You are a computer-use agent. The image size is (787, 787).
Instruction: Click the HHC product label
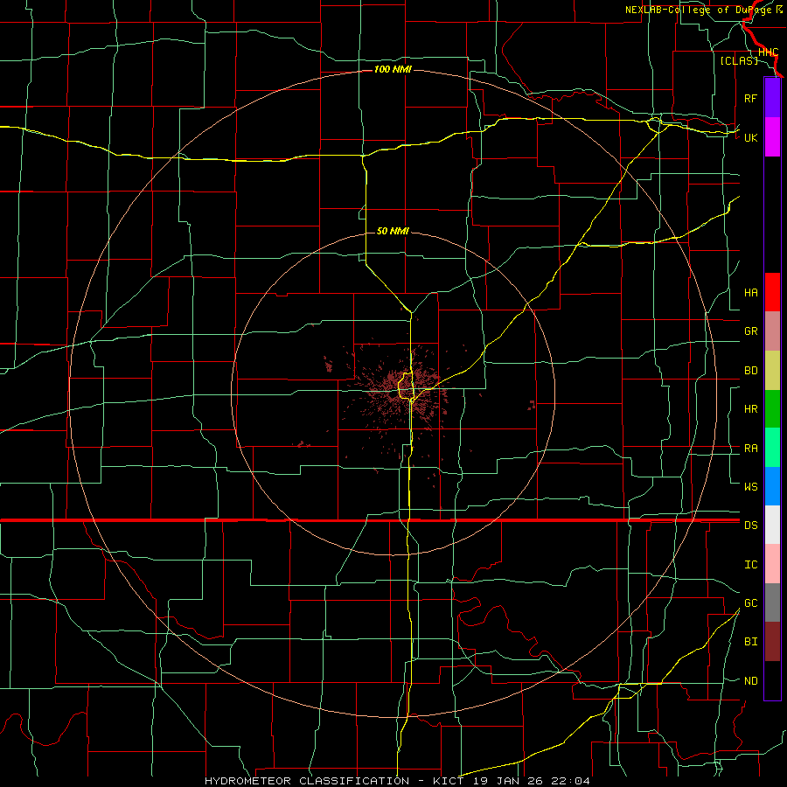pos(769,52)
